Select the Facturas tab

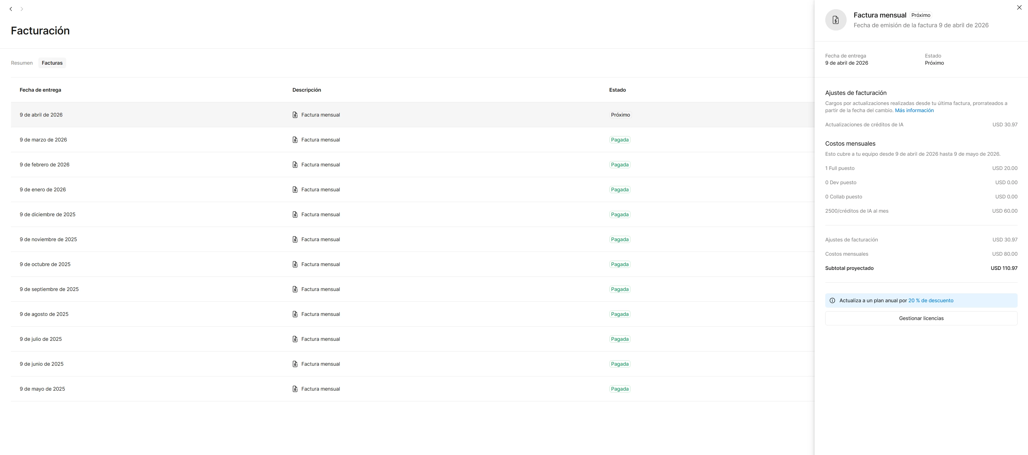point(52,63)
